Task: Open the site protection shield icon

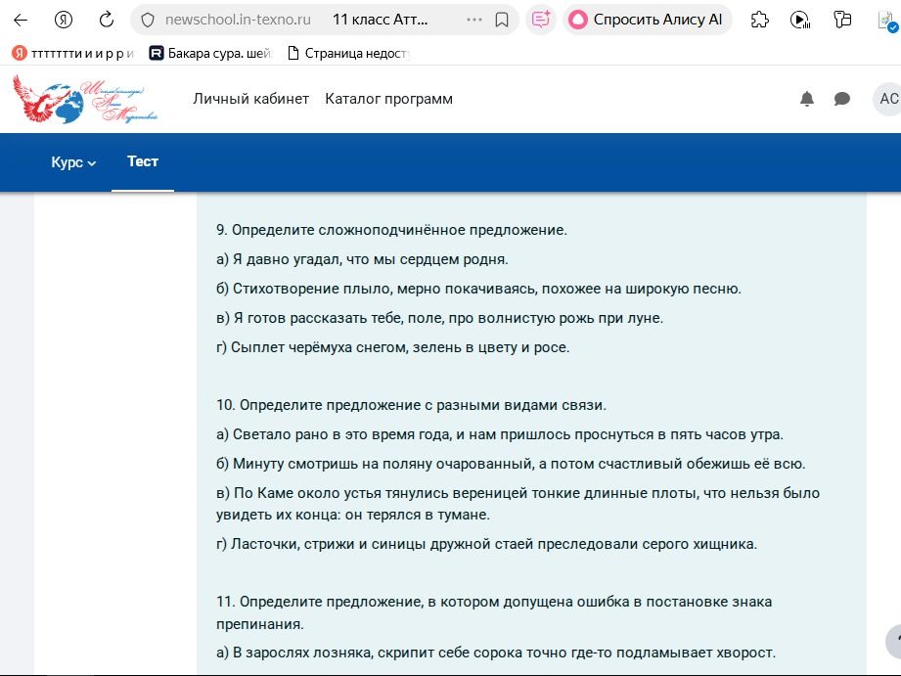Action: [148, 21]
